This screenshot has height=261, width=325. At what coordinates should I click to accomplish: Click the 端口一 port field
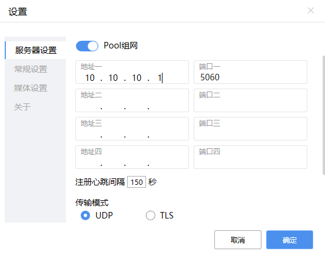(x=250, y=72)
